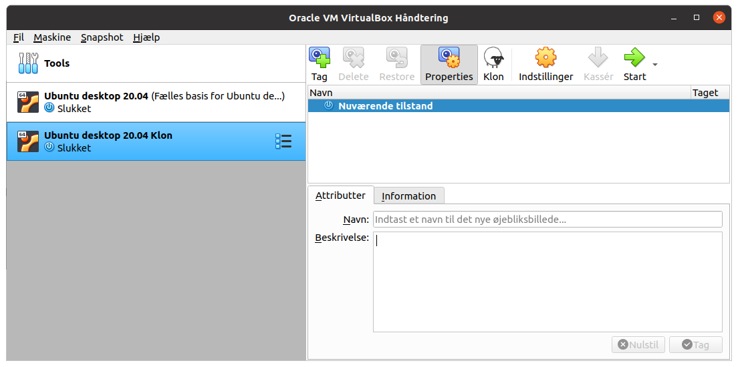
Task: Click the Restore snapshot toolbar icon
Action: (397, 57)
